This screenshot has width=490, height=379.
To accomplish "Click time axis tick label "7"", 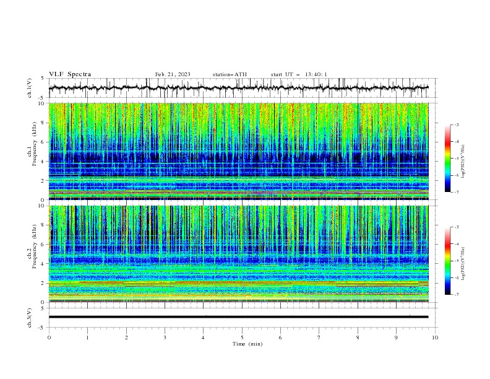I will (x=319, y=338).
